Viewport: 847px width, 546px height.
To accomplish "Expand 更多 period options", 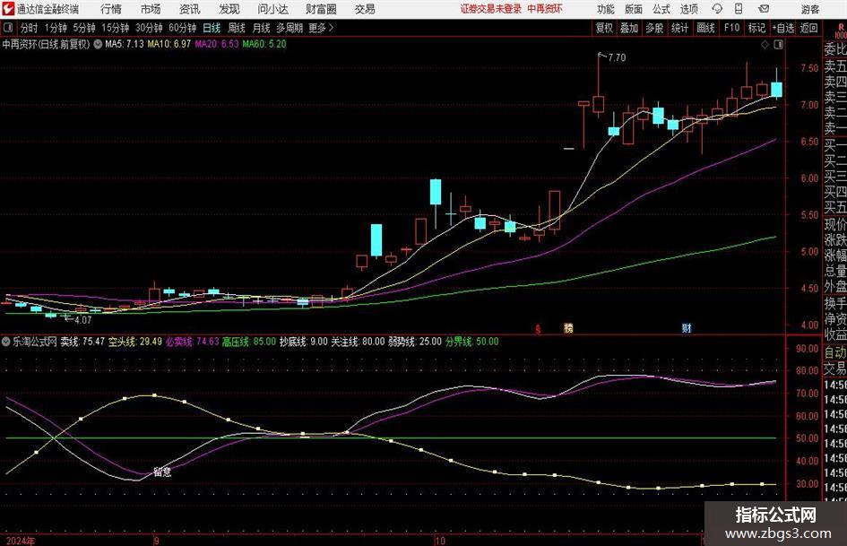I will pos(321,28).
